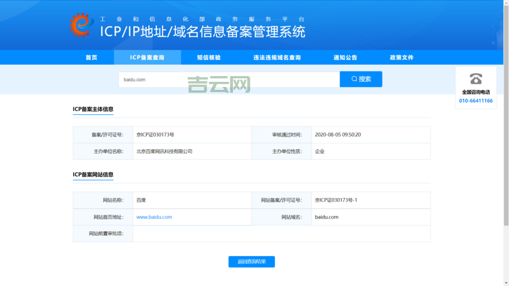The image size is (509, 286).
Task: Click the 备案/许可证号 label cell
Action: pos(103,134)
